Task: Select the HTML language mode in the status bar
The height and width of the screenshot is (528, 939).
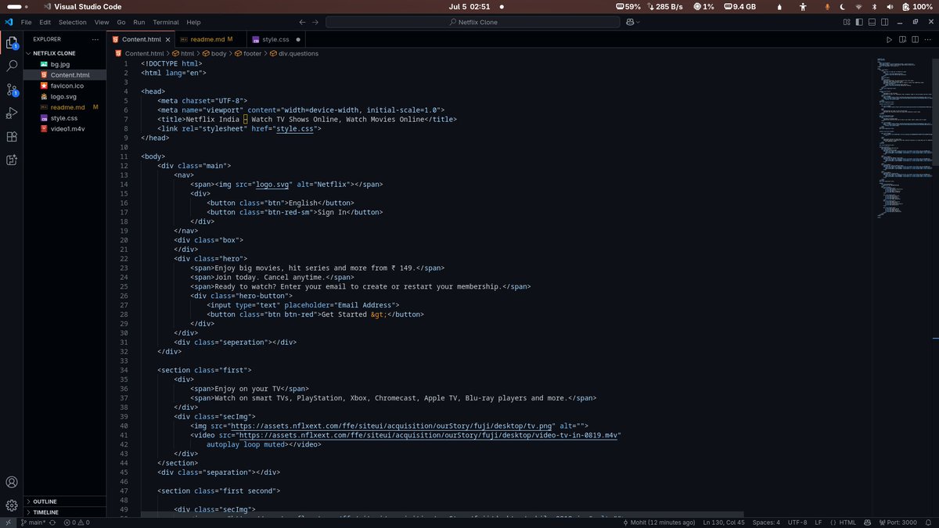Action: pos(848,522)
